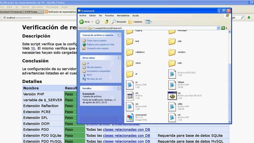This screenshot has height=143, width=254.
Task: Select the vendors folder icon
Action: click(172, 52)
